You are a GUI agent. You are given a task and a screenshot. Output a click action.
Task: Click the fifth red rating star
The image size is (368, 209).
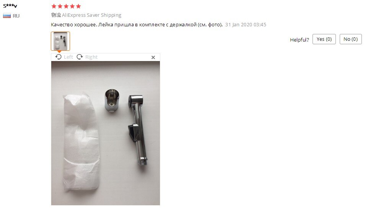click(x=78, y=6)
